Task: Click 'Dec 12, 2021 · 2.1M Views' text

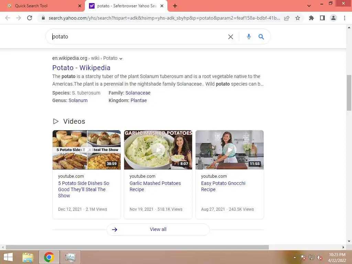Action: (x=82, y=209)
